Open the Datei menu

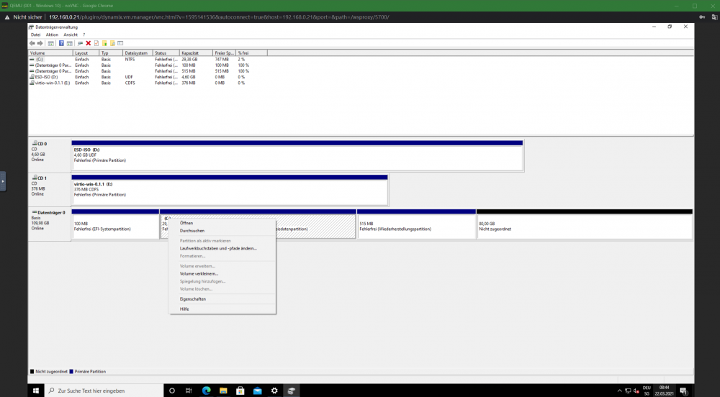pyautogui.click(x=35, y=35)
